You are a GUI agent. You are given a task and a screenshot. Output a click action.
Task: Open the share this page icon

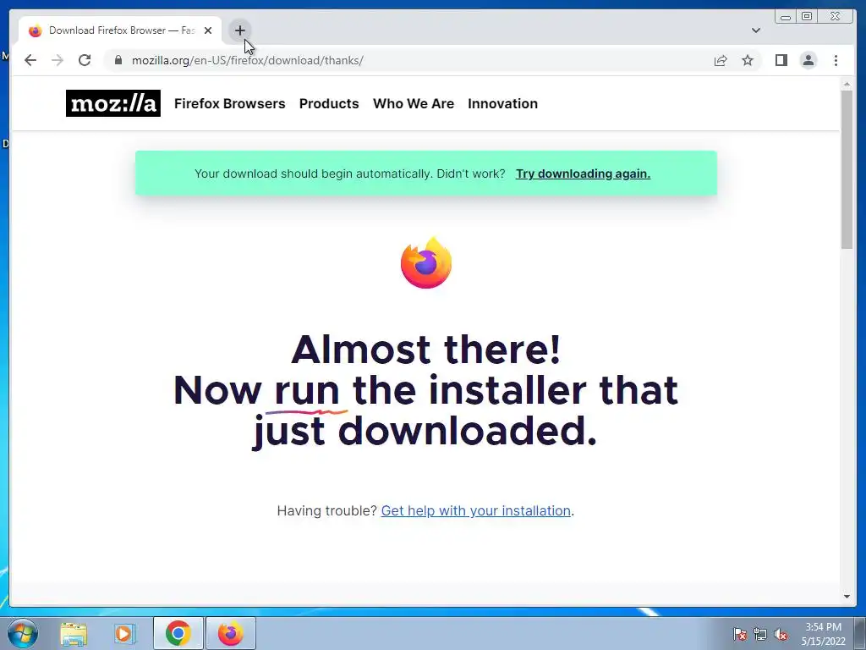(721, 60)
